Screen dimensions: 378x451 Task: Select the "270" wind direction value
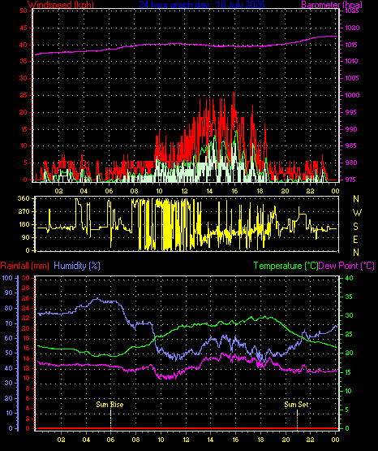pyautogui.click(x=24, y=211)
